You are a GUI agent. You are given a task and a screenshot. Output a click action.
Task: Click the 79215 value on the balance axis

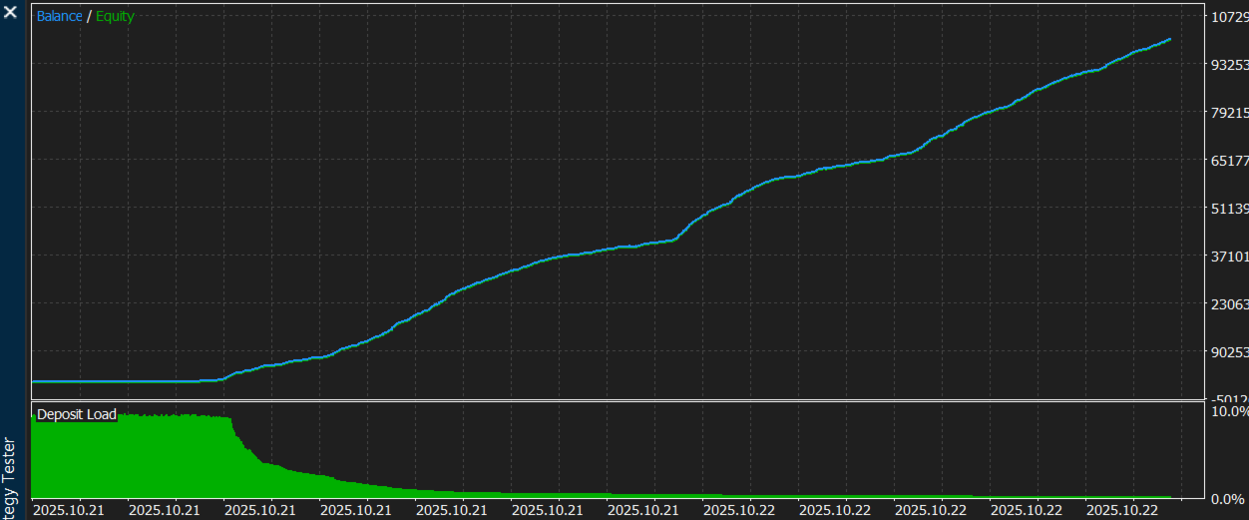[x=1229, y=112]
